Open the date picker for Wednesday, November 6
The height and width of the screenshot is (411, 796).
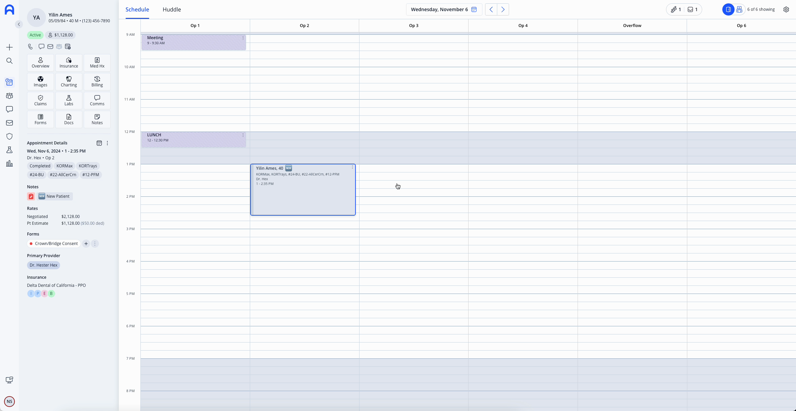coord(444,9)
